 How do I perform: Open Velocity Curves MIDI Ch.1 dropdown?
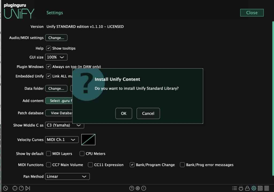point(62,140)
